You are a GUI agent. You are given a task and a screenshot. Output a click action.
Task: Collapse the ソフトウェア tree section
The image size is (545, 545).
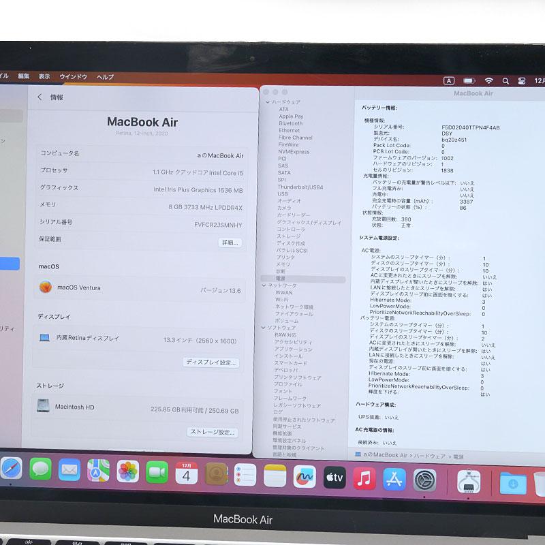coord(263,328)
